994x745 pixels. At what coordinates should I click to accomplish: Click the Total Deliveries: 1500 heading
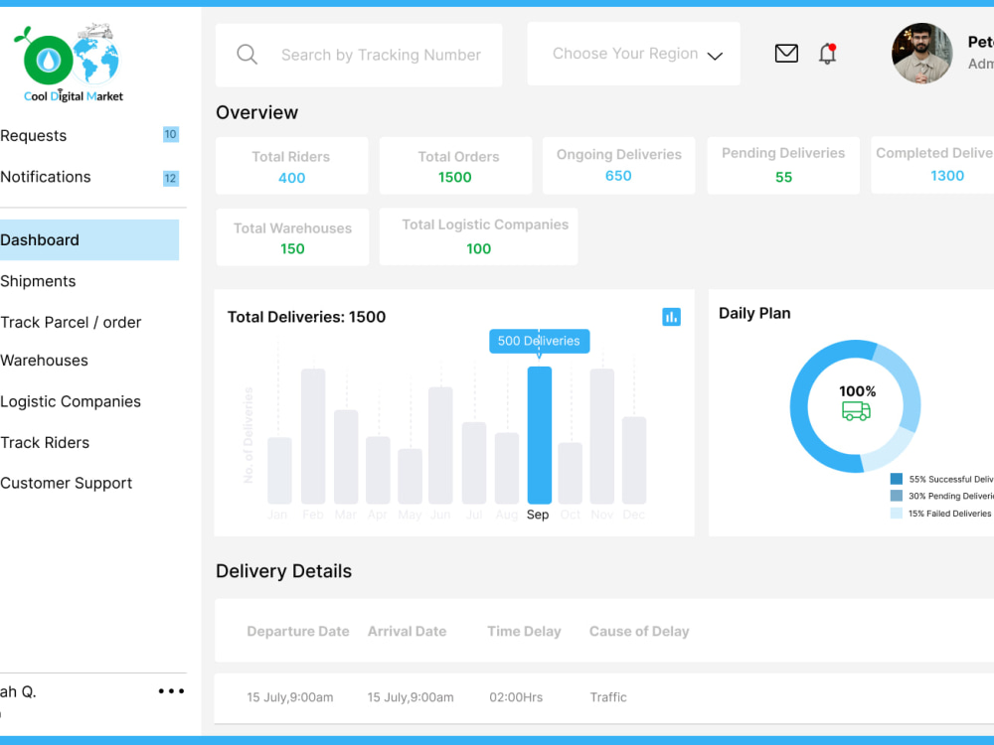tap(306, 317)
